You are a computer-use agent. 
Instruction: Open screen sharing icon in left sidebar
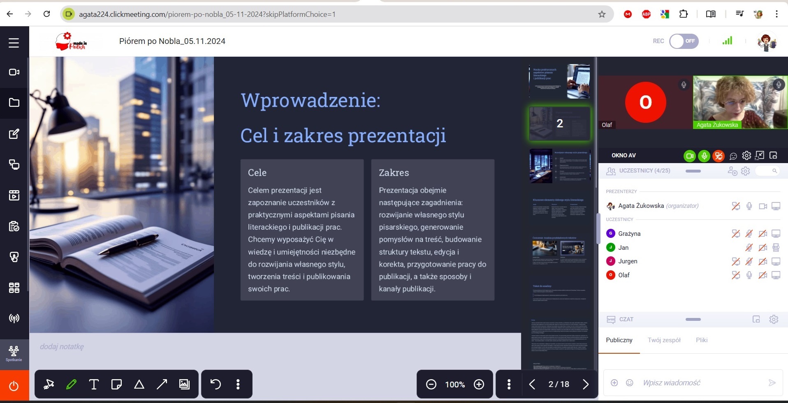click(14, 164)
